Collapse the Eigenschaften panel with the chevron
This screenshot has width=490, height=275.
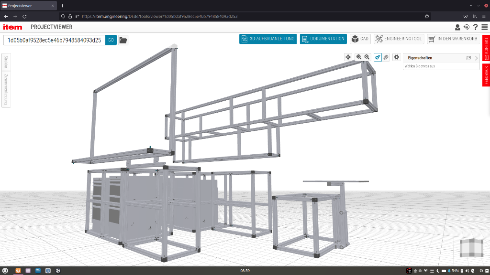(476, 58)
